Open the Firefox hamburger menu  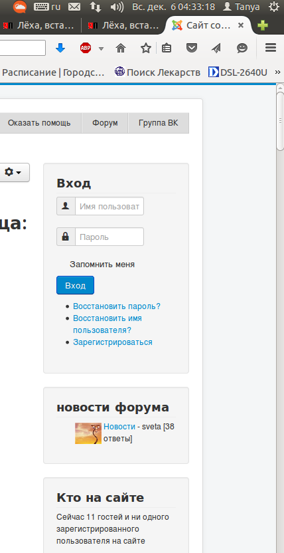point(271,48)
